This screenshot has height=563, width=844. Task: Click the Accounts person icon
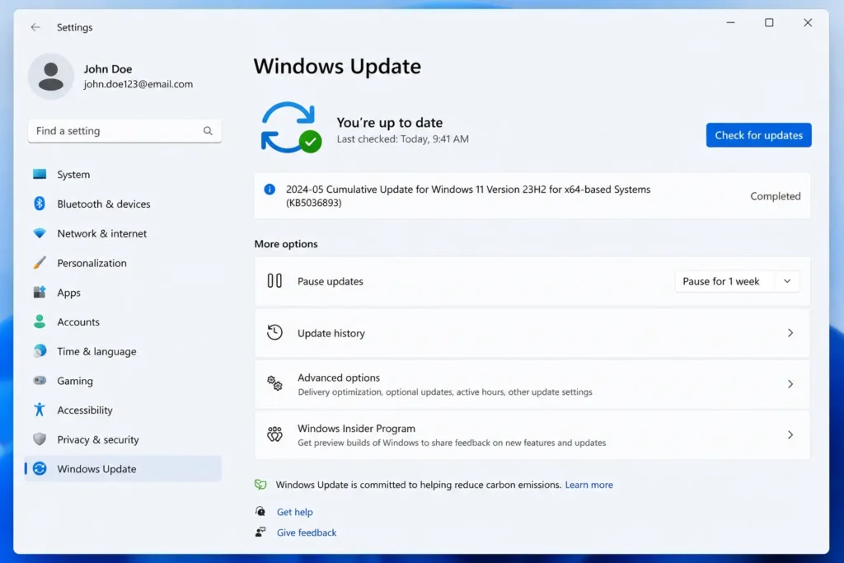coord(40,321)
